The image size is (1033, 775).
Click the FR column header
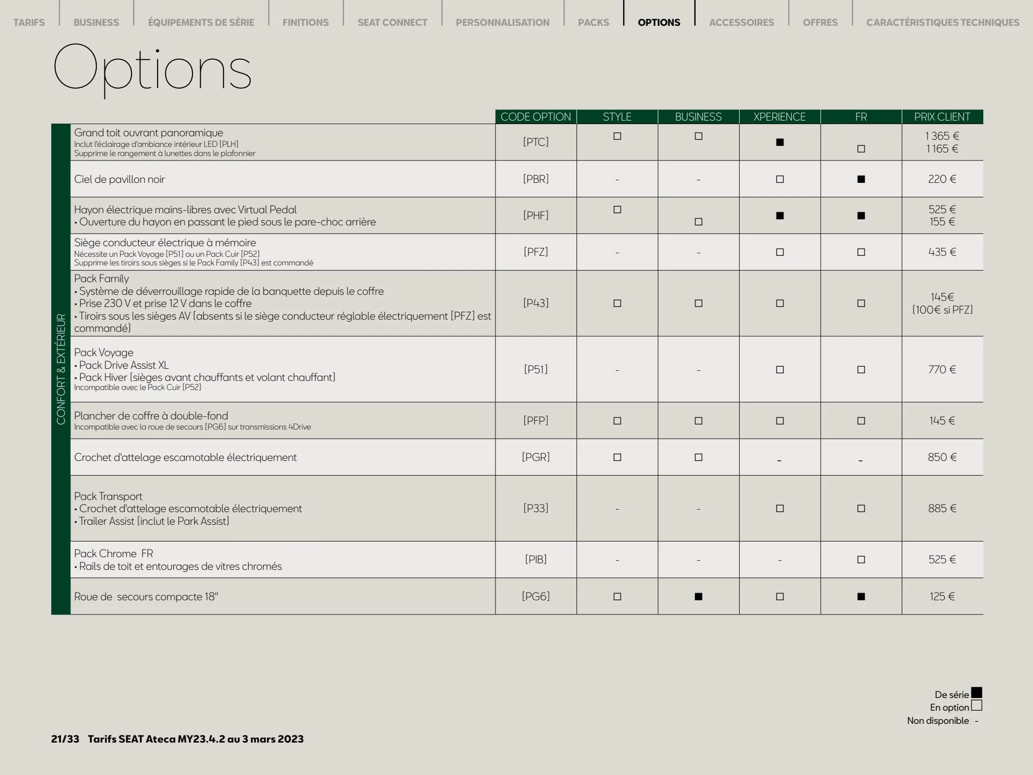[861, 117]
